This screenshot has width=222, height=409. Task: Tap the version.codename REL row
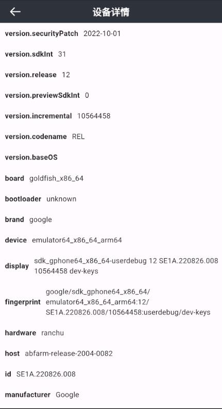111,137
